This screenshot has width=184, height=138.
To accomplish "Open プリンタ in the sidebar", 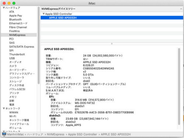I will pyautogui.click(x=14, y=93).
